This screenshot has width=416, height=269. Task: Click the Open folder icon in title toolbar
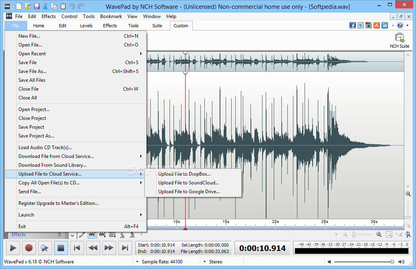coord(28,6)
